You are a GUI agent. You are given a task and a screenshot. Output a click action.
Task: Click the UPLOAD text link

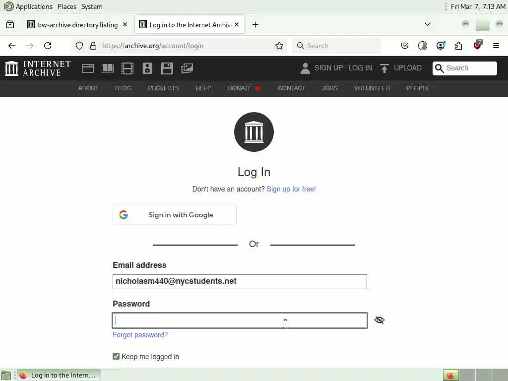[x=408, y=68]
